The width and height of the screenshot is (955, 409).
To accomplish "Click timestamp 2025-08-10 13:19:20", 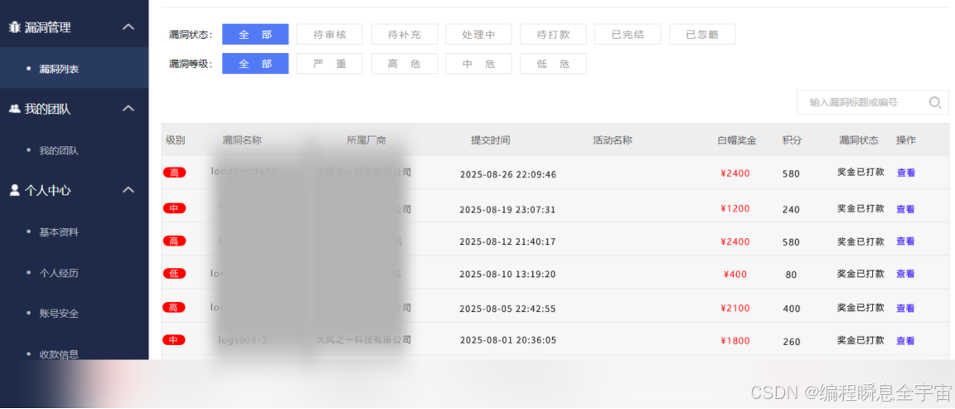I will 508,275.
